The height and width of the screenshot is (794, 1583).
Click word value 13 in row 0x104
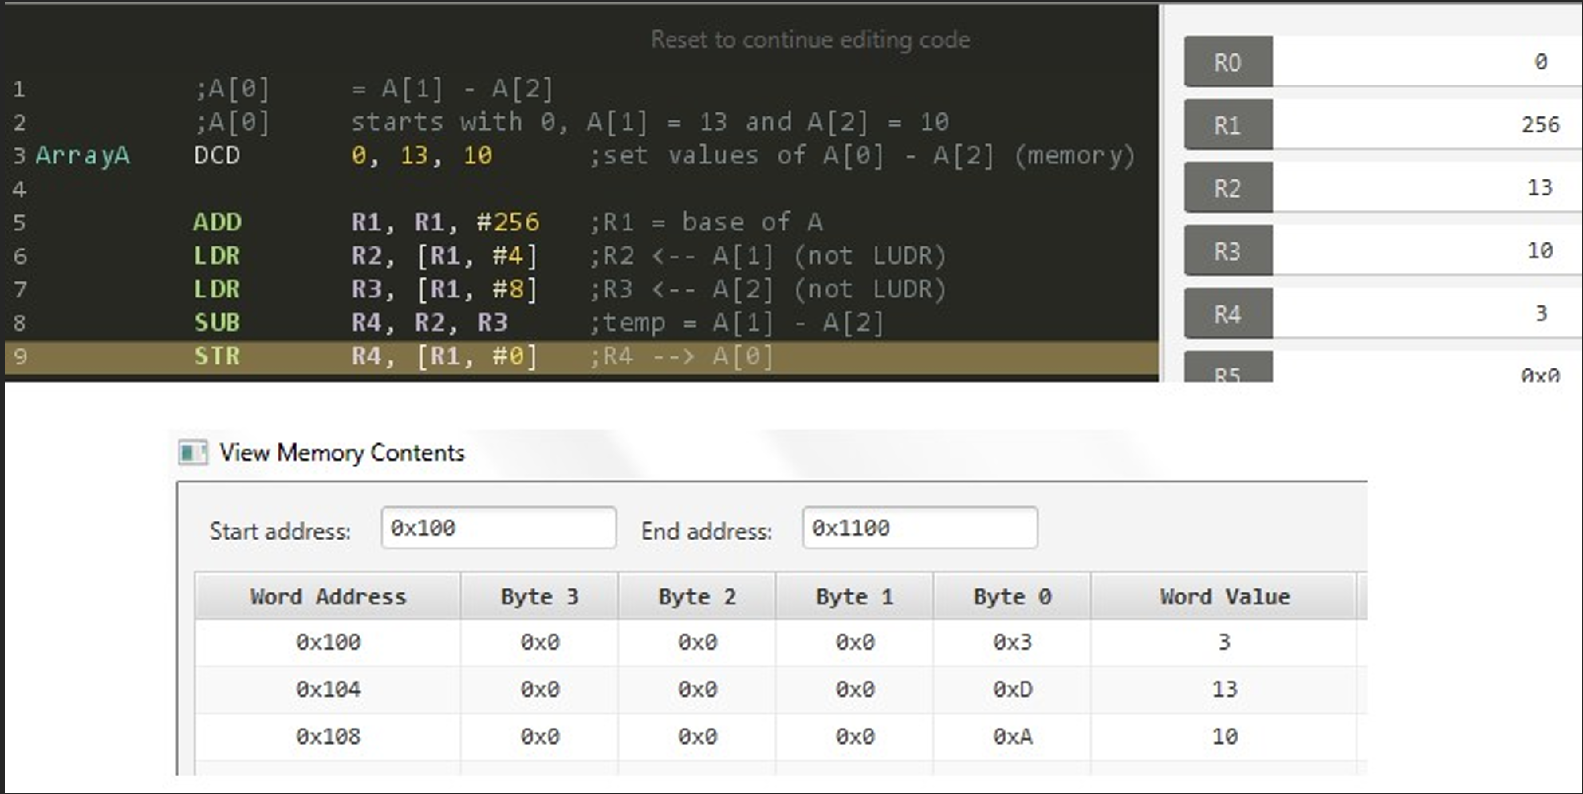pos(1224,689)
